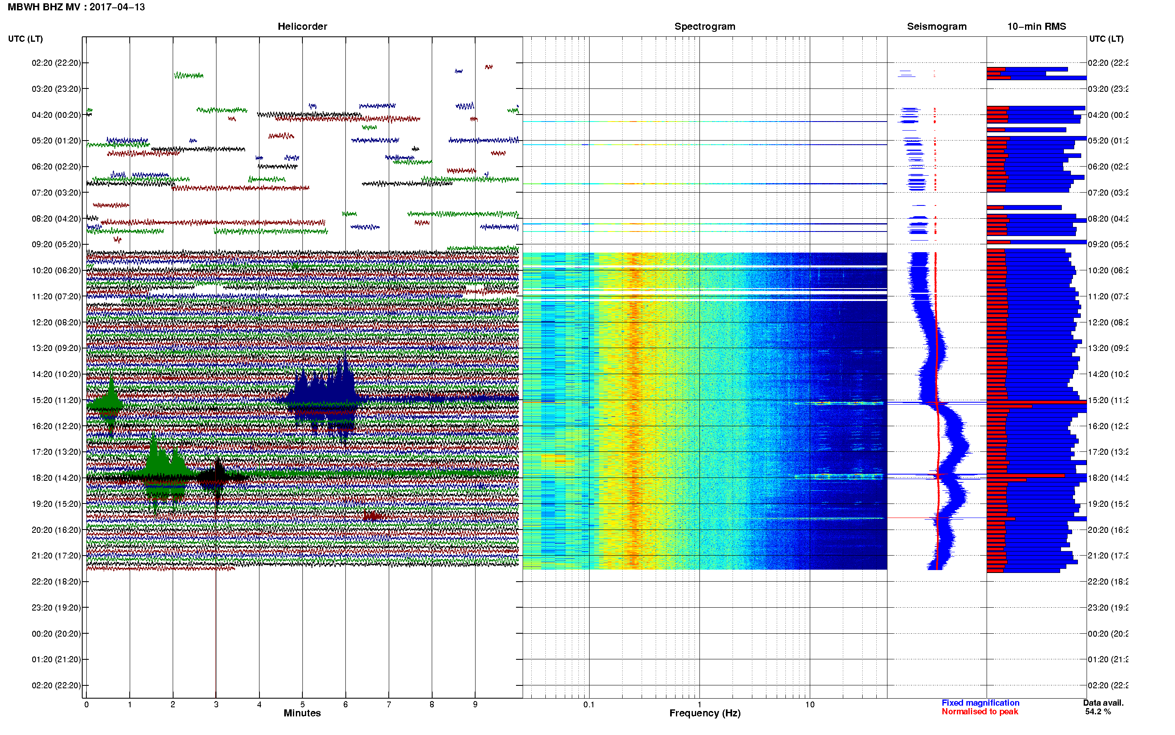
Task: Click the left time label 06:20 (02:20)
Action: tap(56, 167)
